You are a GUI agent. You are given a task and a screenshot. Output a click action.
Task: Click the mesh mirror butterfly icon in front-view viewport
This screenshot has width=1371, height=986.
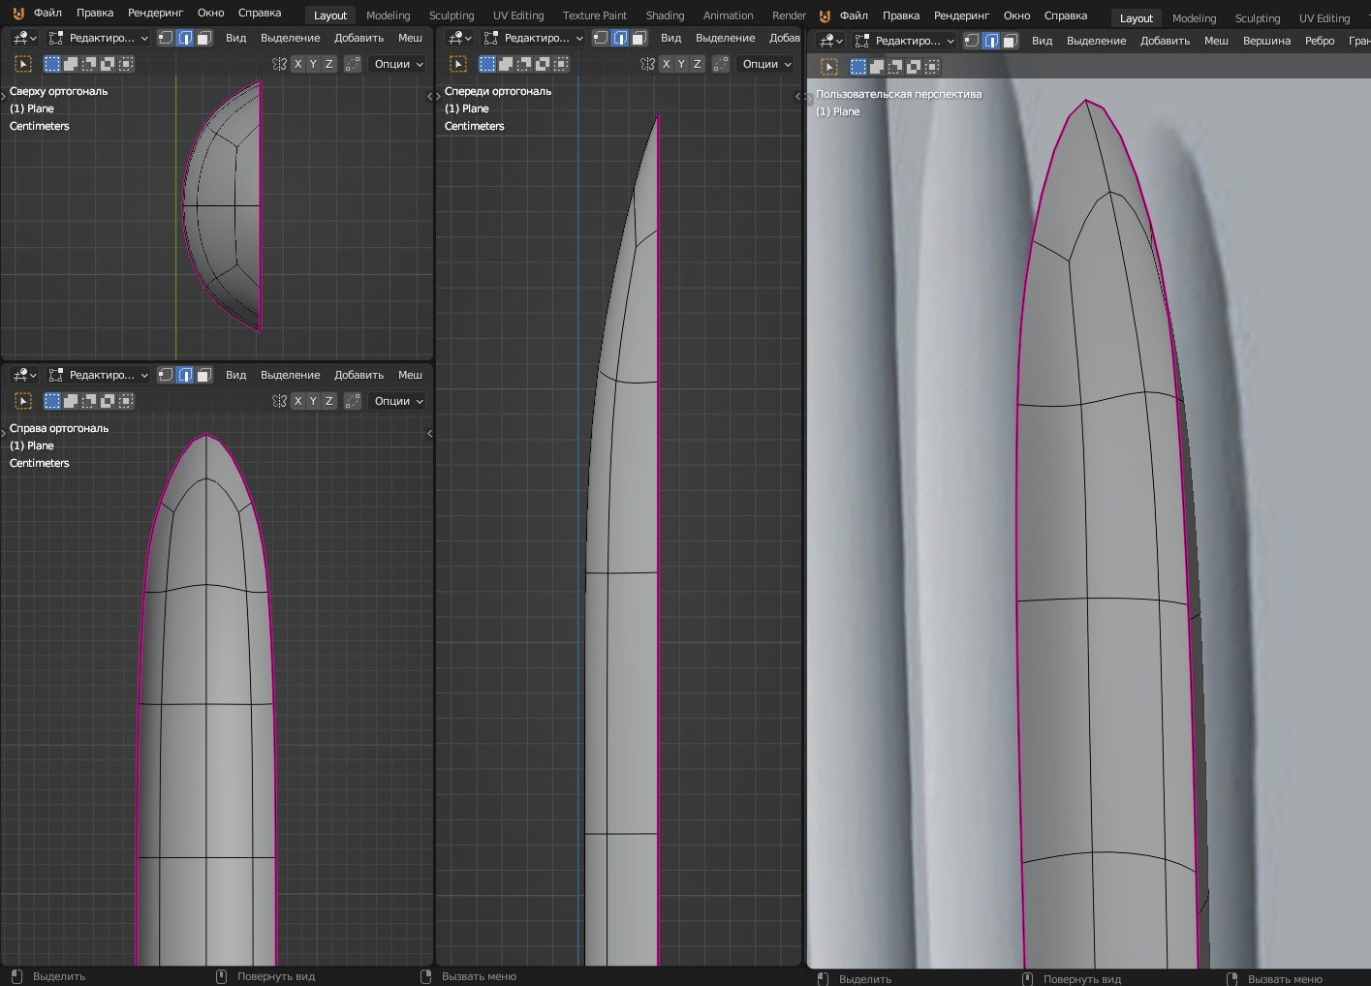click(647, 64)
